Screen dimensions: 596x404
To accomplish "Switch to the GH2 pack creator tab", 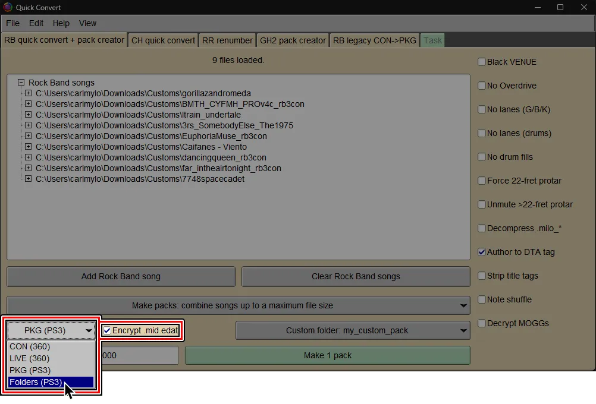I will (292, 40).
